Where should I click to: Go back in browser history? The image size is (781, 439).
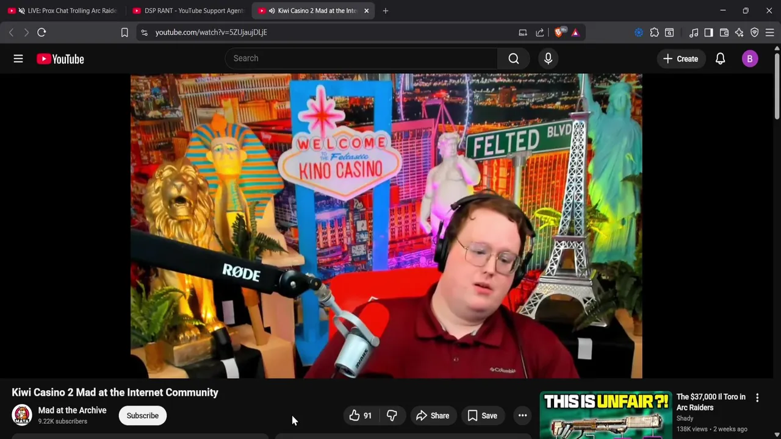click(11, 32)
